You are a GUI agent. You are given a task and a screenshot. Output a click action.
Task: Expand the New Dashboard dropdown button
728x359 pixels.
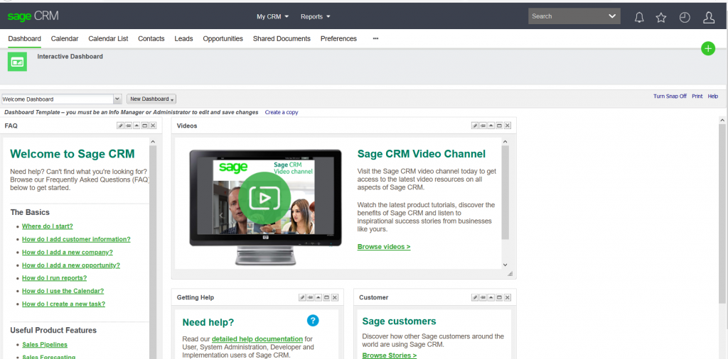pos(151,99)
